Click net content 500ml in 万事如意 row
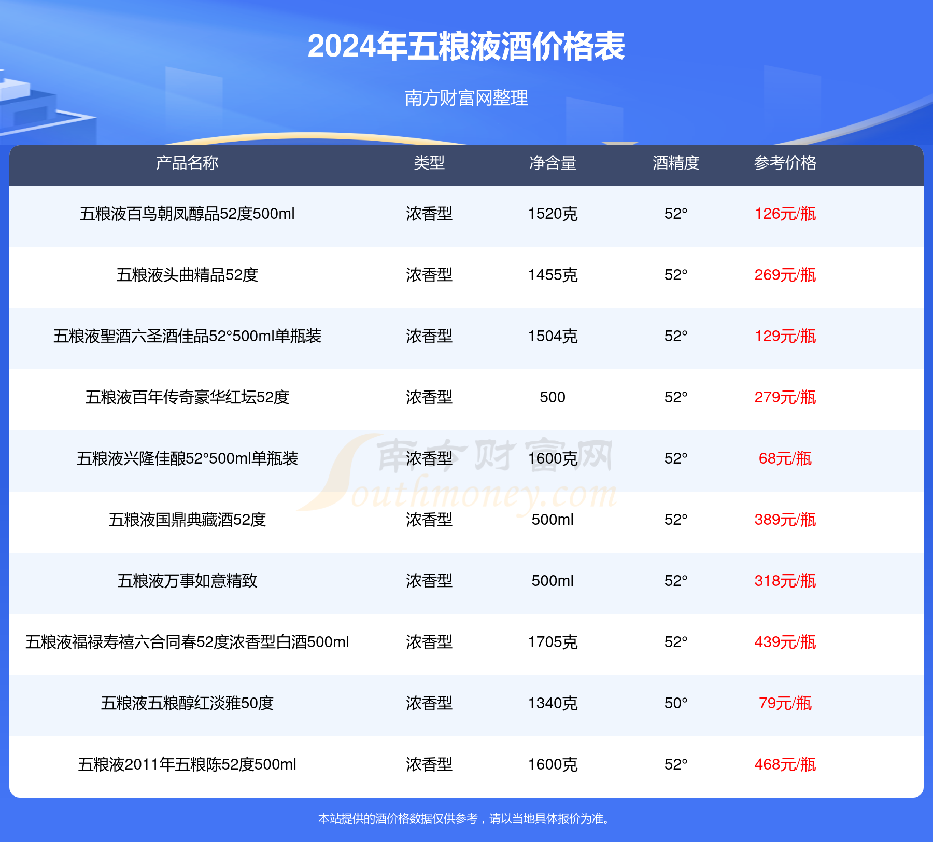The image size is (933, 866). click(x=553, y=581)
